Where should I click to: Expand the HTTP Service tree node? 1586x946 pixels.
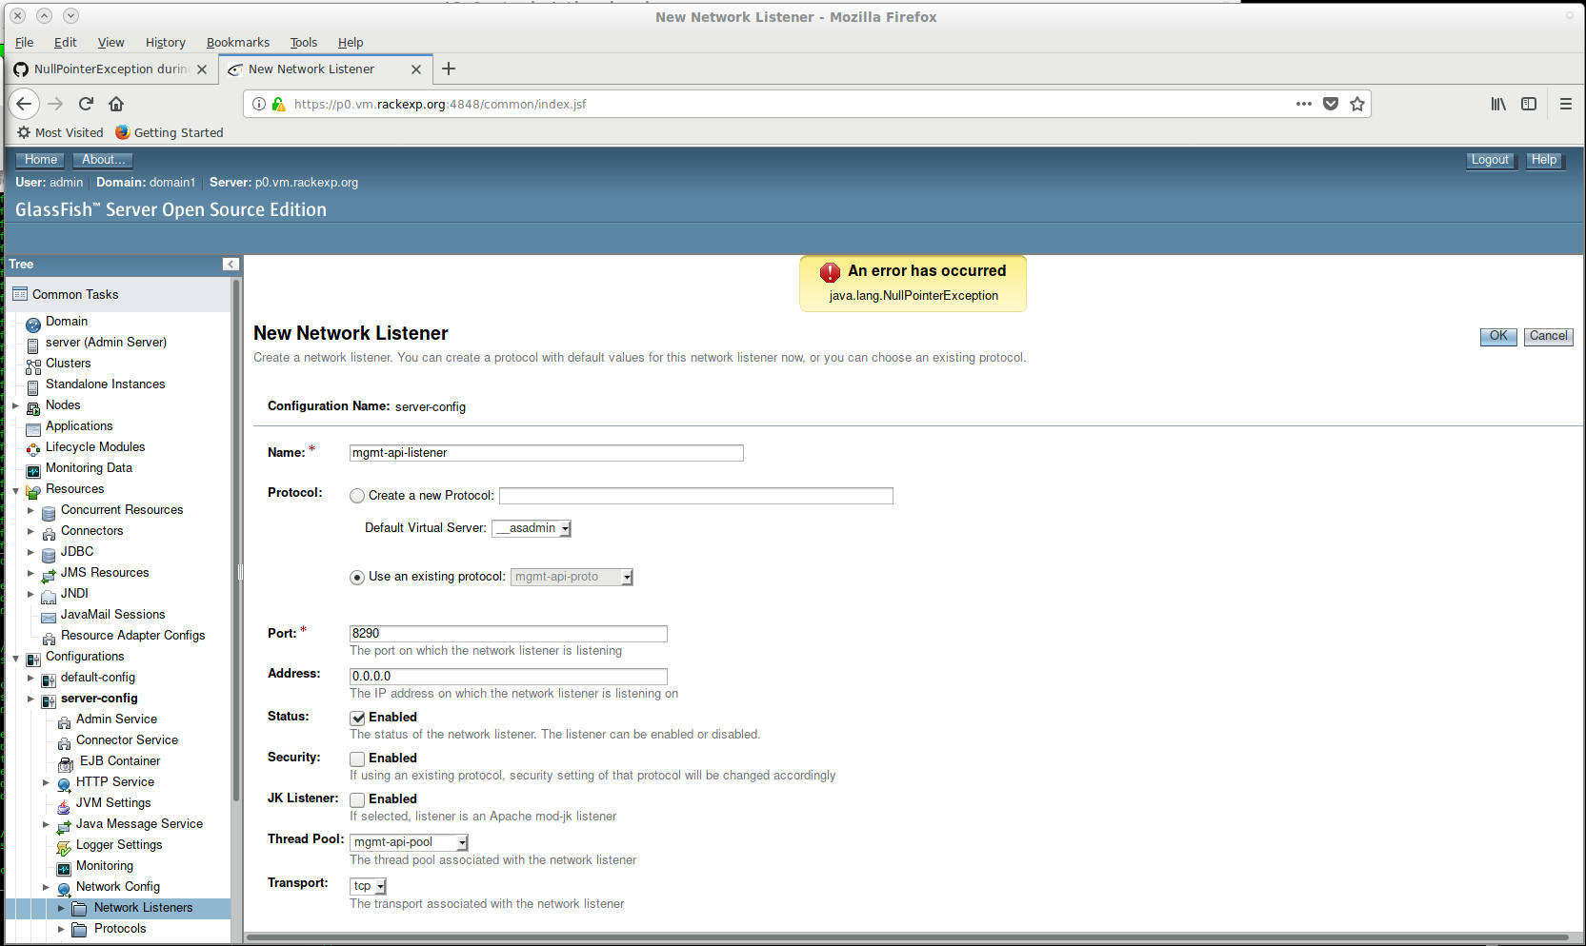46,782
